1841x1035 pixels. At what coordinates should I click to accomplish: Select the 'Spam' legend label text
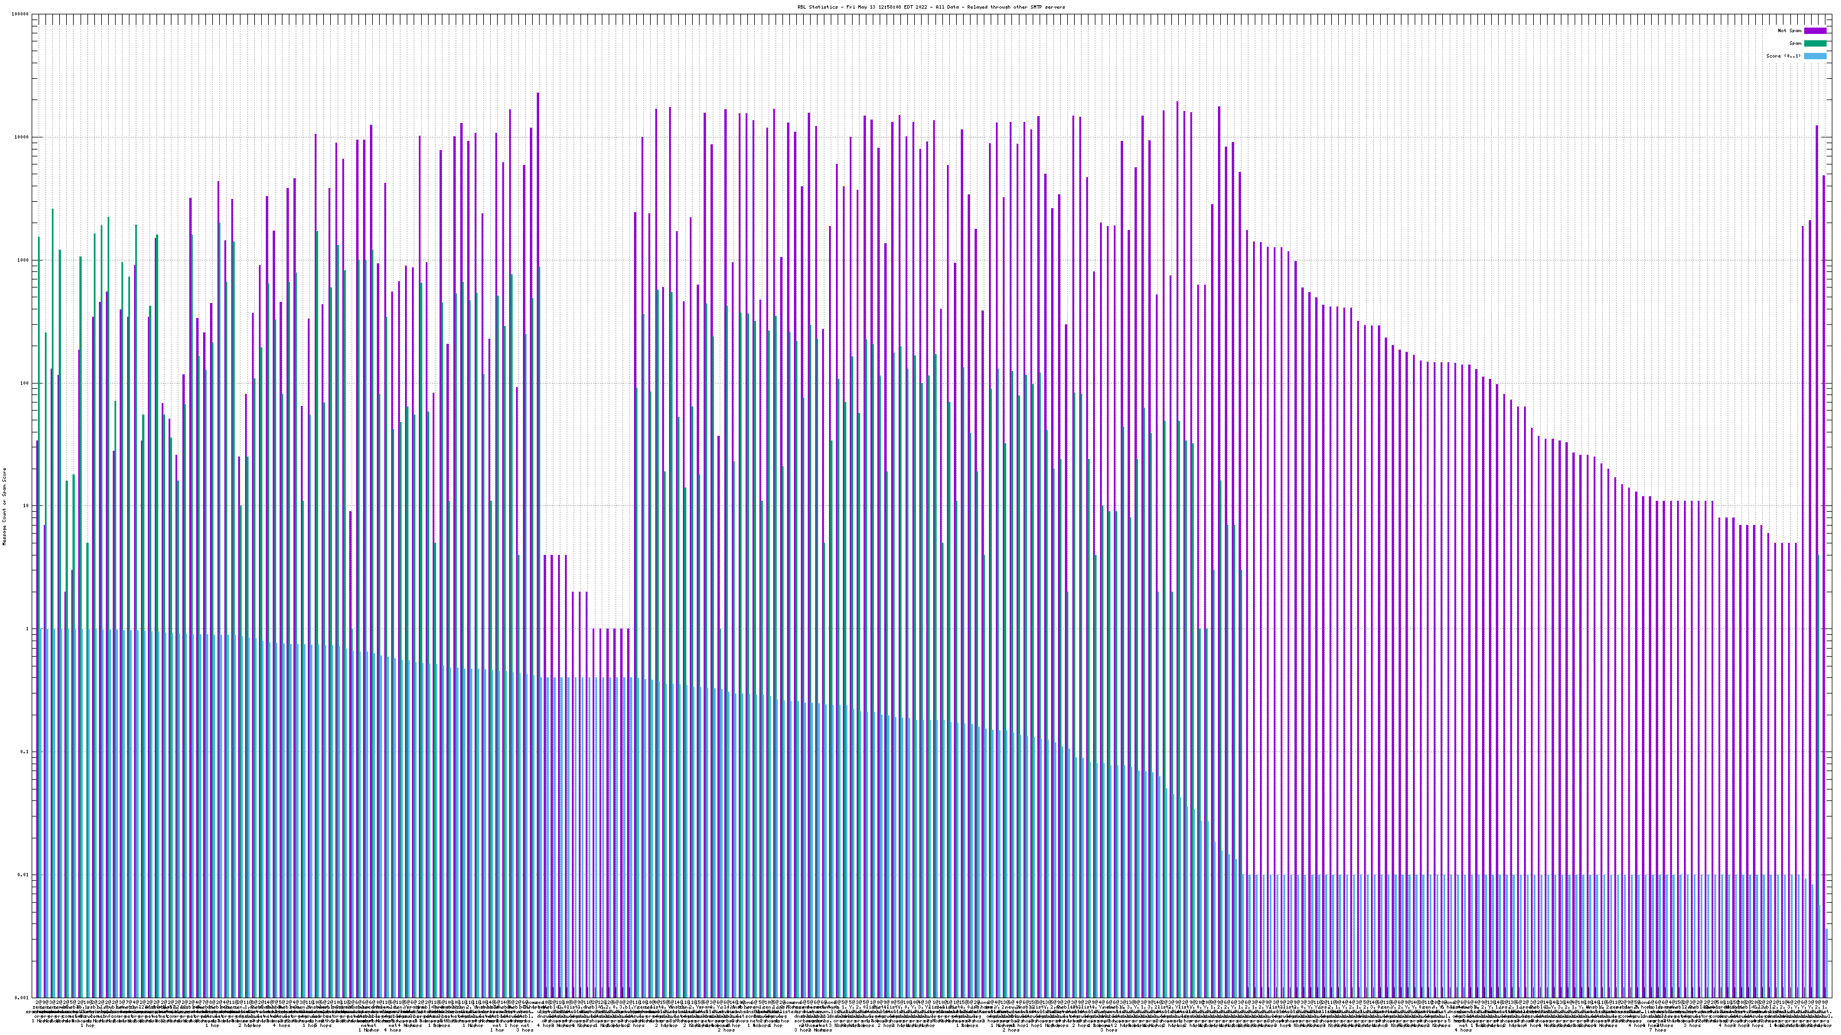(1795, 44)
